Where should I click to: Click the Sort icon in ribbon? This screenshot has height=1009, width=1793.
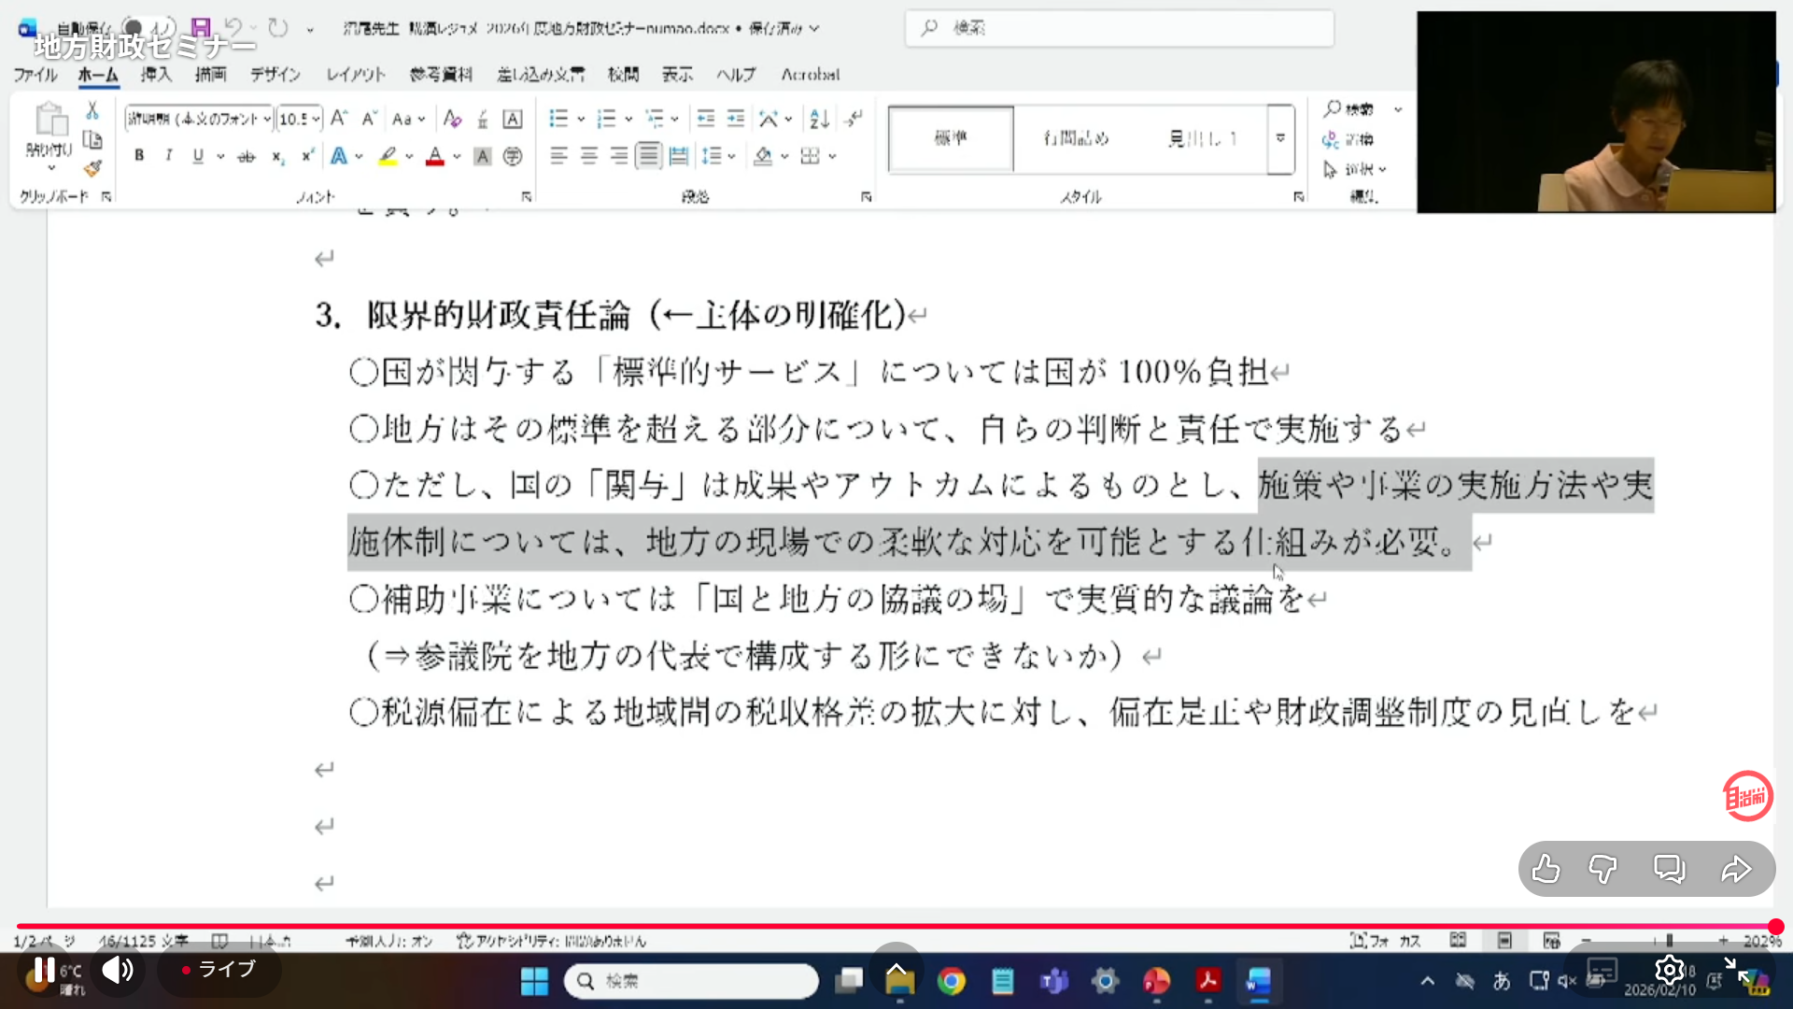pyautogui.click(x=819, y=119)
